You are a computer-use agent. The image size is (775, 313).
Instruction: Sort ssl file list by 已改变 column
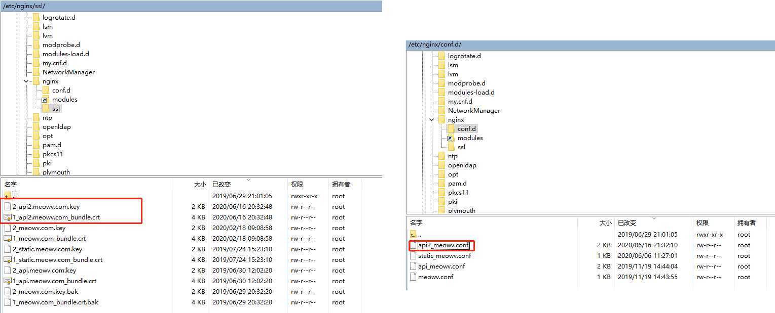[x=248, y=185]
